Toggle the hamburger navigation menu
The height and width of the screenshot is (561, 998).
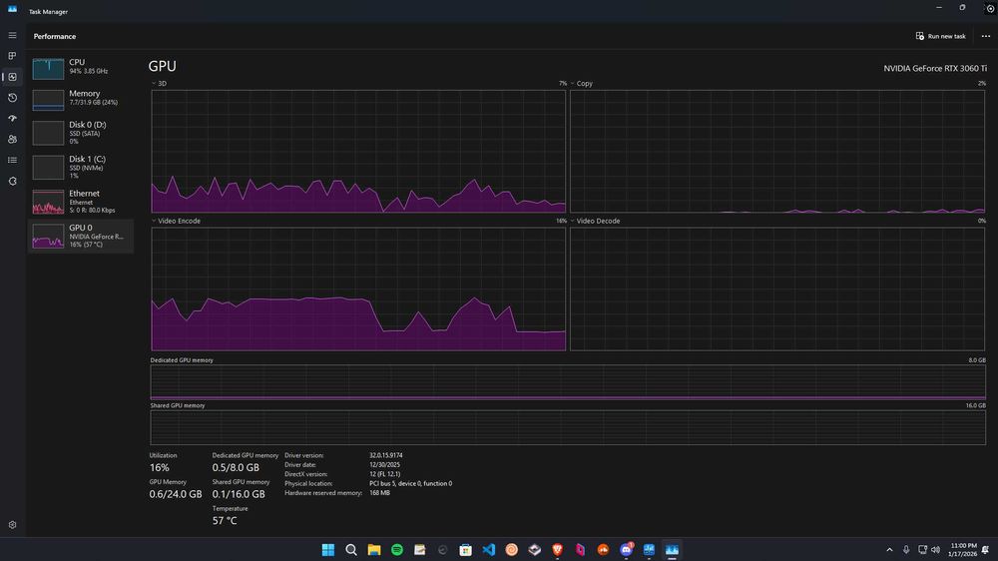(12, 35)
